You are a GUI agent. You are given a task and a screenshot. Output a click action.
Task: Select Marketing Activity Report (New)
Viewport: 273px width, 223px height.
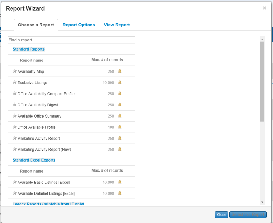[44, 149]
